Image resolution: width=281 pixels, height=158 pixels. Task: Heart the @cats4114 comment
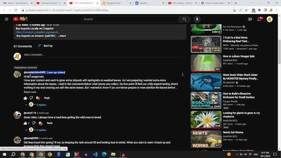point(40,123)
